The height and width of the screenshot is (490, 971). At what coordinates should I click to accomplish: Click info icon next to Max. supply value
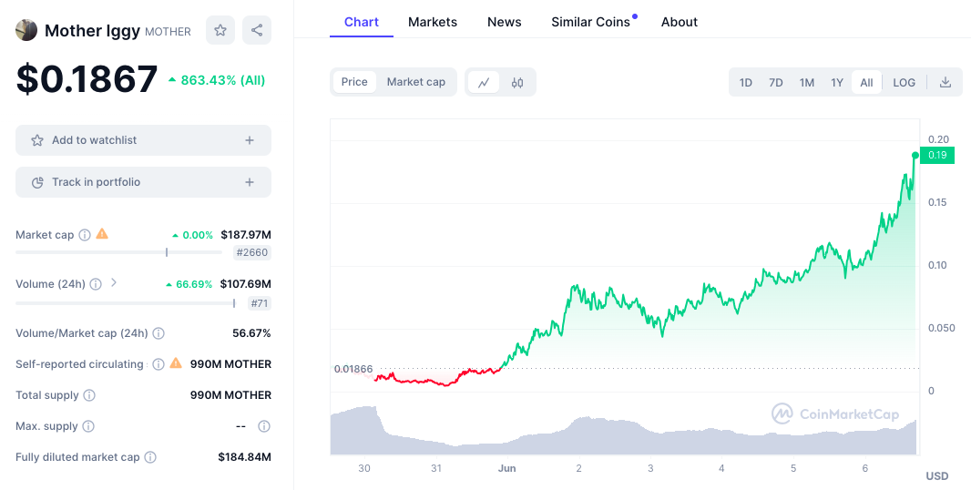(x=264, y=426)
